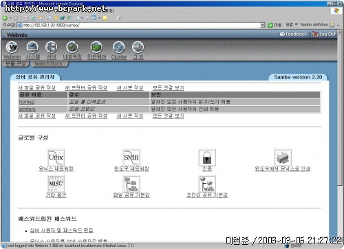Viewport: 344px width, 249px height.
Task: Click the 연결 links toolbar label
Action: pos(289,24)
